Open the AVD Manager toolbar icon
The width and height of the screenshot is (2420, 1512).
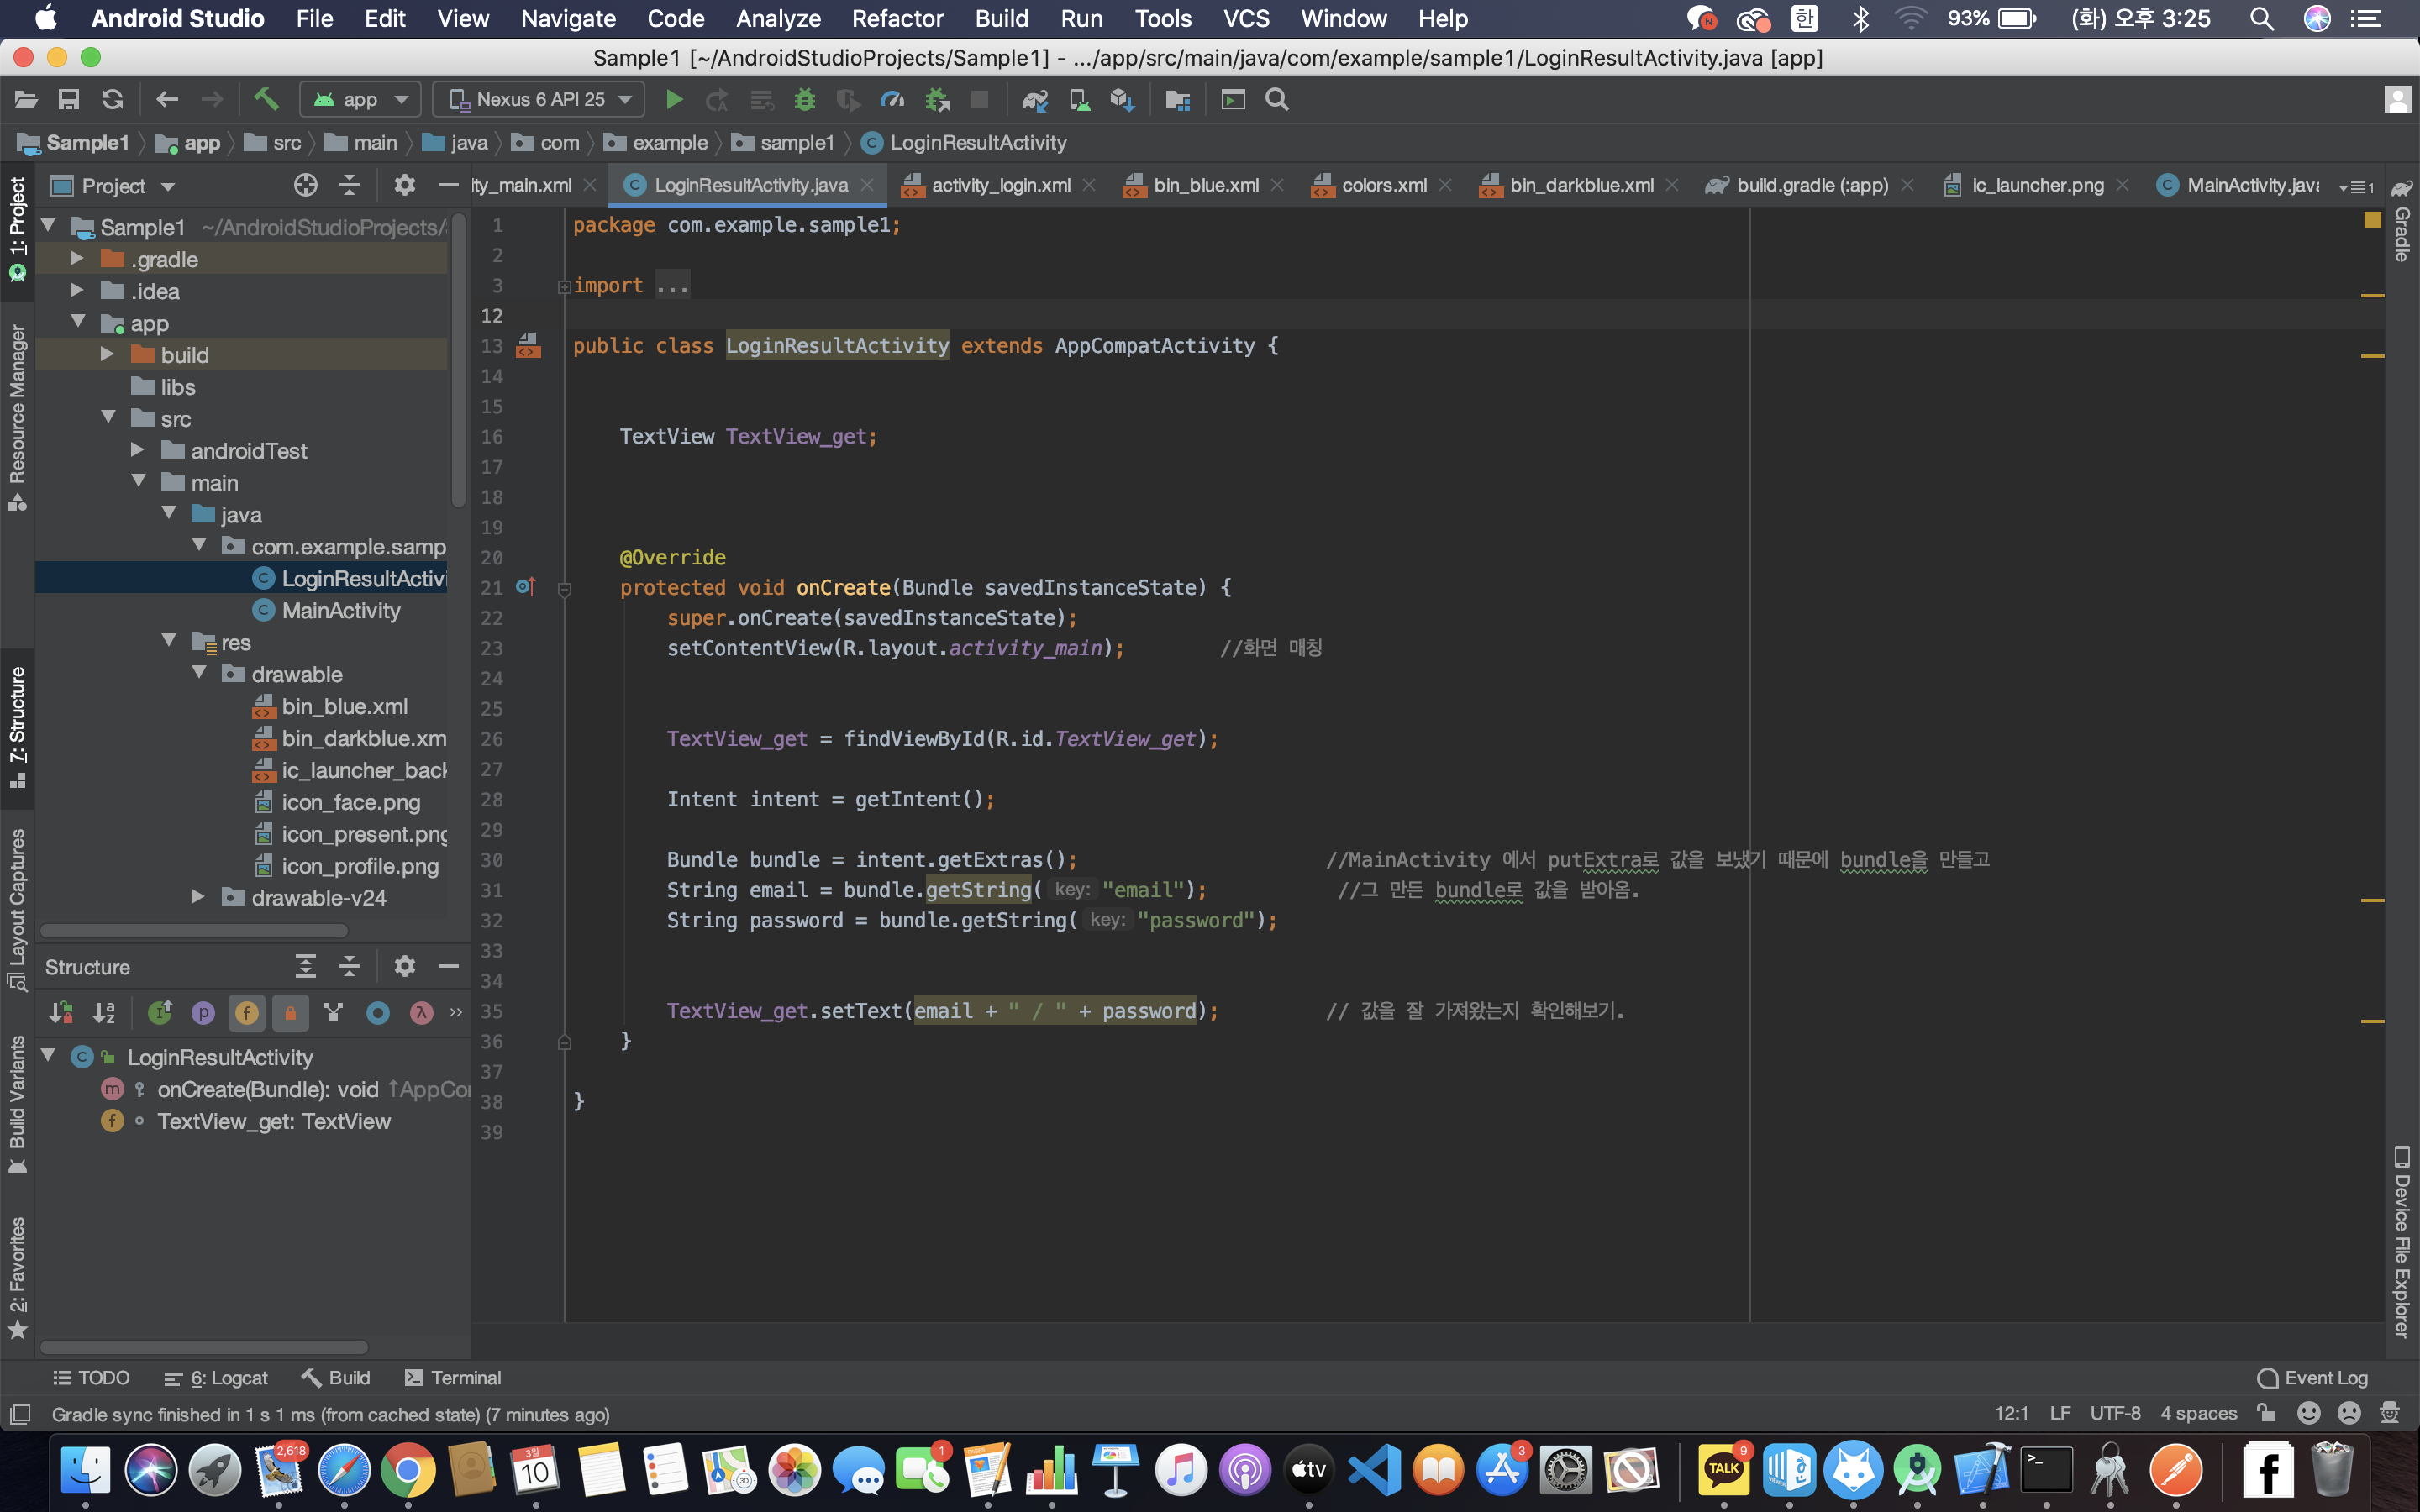click(x=1079, y=100)
